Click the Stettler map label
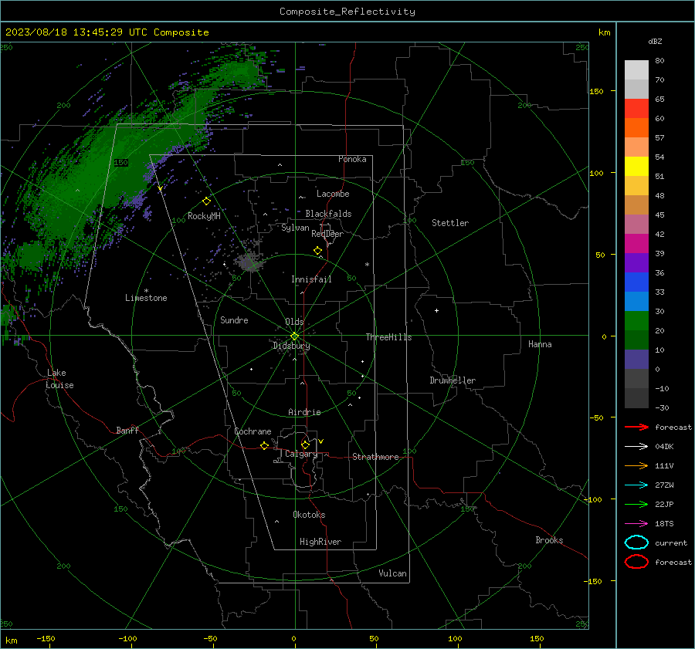Image resolution: width=695 pixels, height=649 pixels. pyautogui.click(x=450, y=223)
